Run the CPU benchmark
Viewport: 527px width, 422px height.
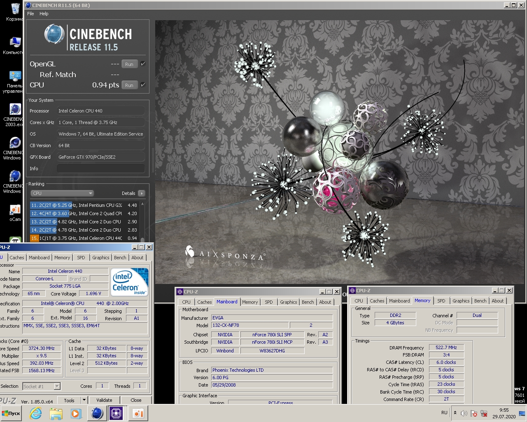click(x=129, y=85)
